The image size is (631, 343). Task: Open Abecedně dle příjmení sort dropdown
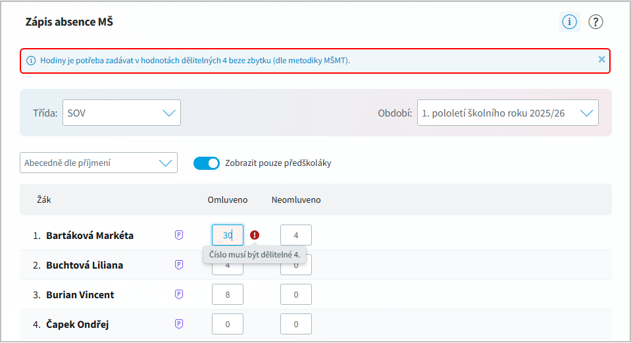tap(99, 163)
